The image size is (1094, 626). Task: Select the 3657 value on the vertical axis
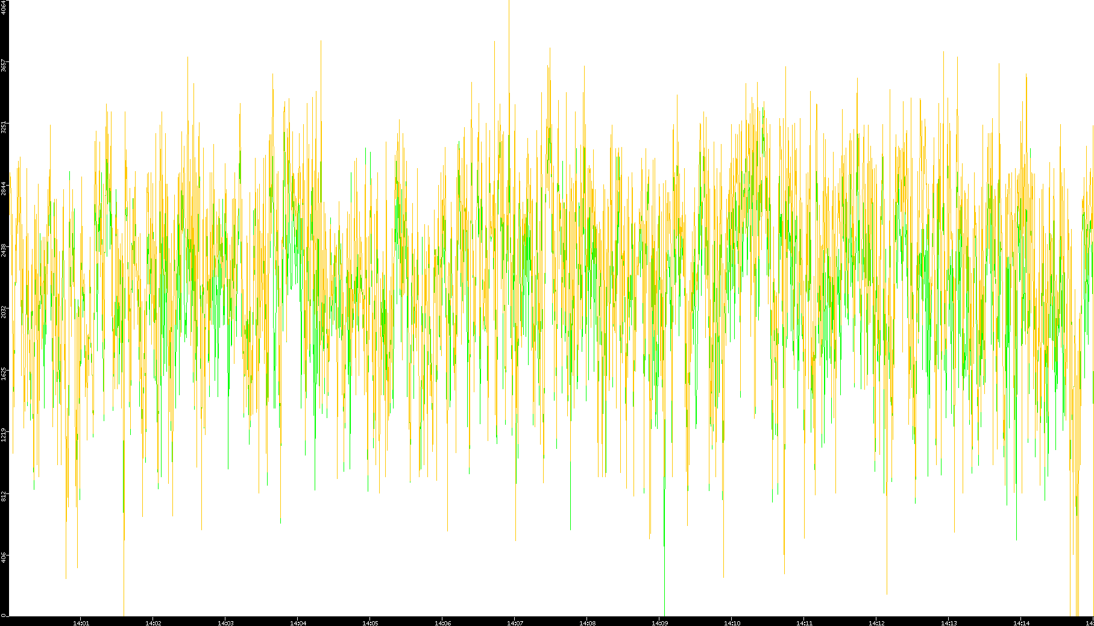click(x=4, y=66)
